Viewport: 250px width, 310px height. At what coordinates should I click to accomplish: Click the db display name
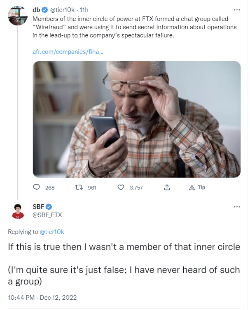tap(36, 9)
